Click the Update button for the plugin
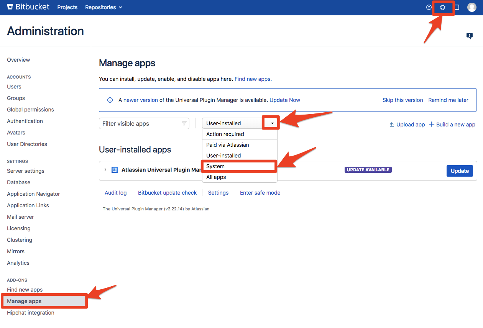This screenshot has height=328, width=483. pyautogui.click(x=459, y=171)
